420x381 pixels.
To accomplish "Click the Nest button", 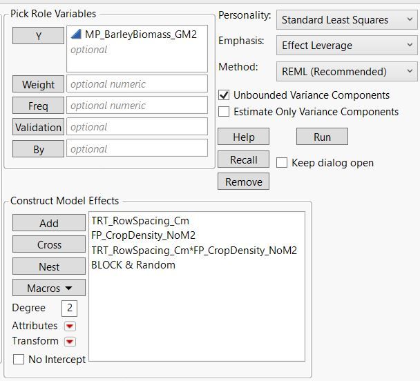I will point(49,266).
